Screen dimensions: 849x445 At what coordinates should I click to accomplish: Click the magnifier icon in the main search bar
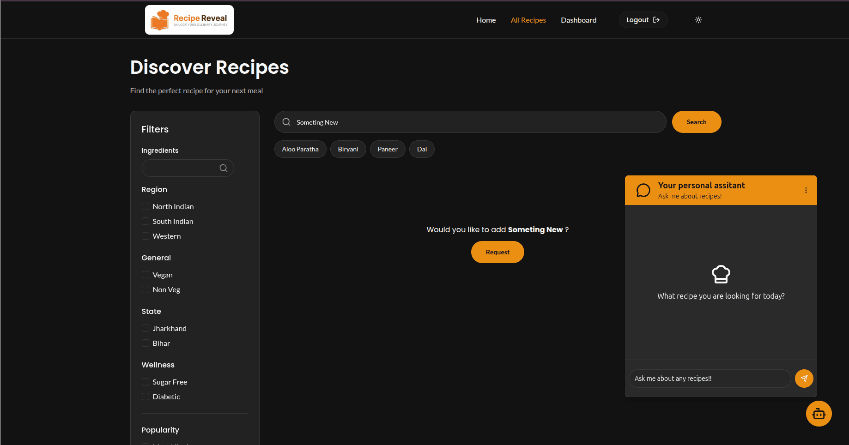[x=286, y=122]
